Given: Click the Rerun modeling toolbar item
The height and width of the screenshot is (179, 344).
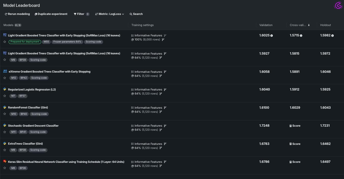Looking at the screenshot, I should click(x=17, y=14).
